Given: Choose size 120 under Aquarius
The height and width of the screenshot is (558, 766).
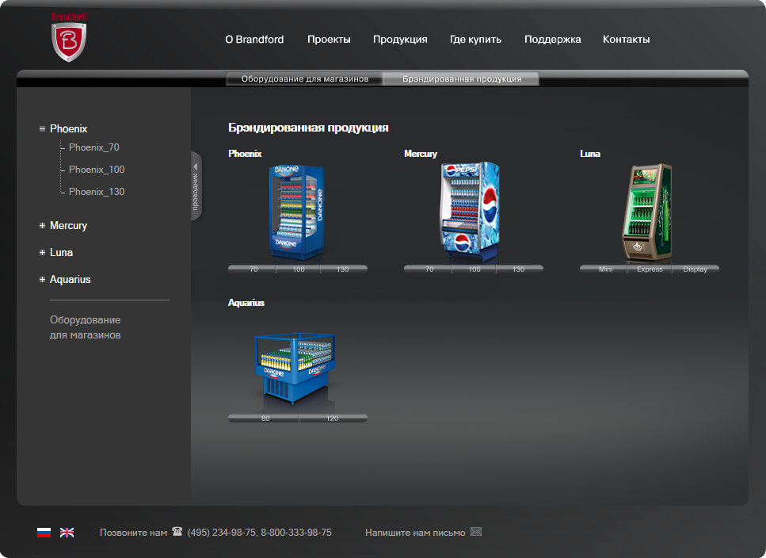Looking at the screenshot, I should 333,418.
